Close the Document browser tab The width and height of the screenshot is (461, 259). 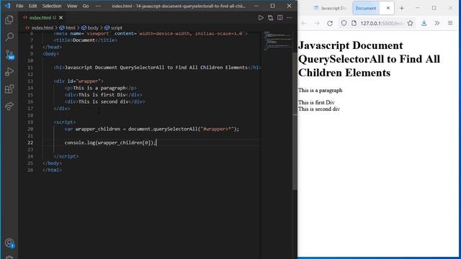click(388, 8)
